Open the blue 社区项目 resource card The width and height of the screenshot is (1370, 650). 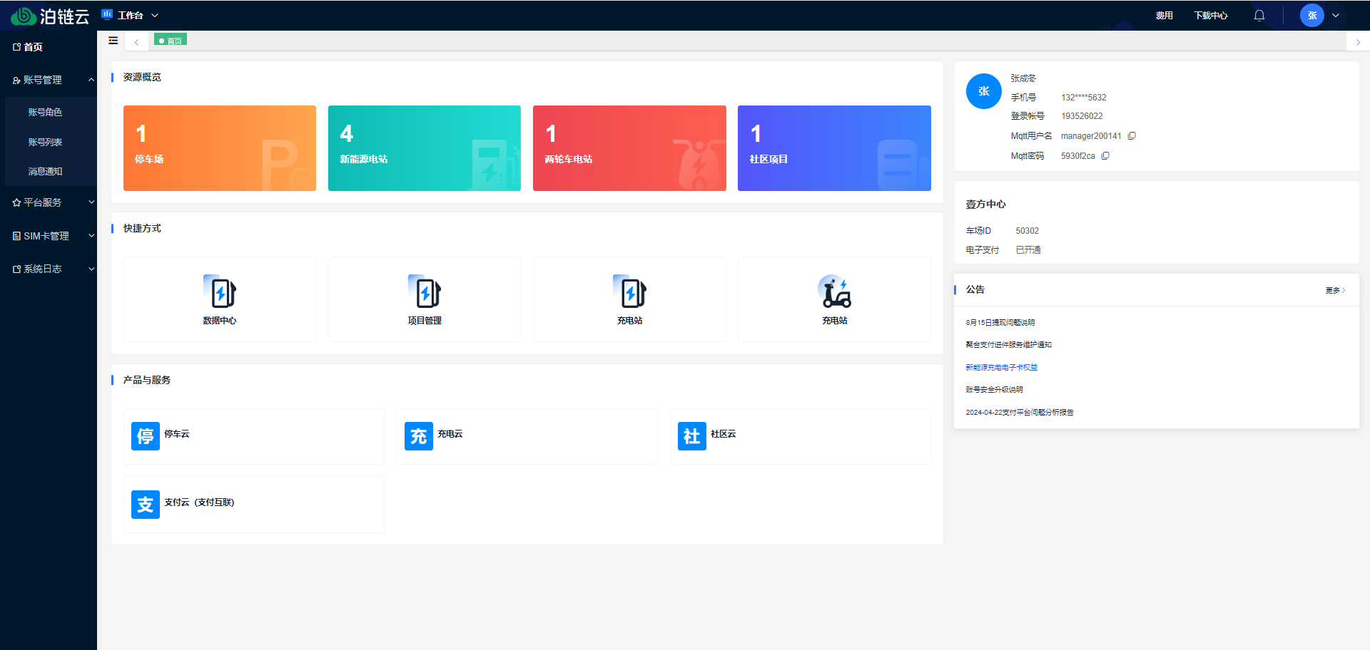coord(834,148)
